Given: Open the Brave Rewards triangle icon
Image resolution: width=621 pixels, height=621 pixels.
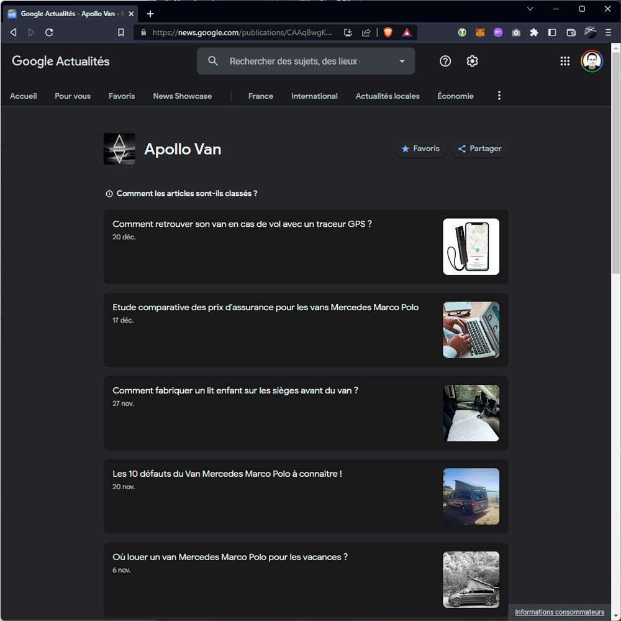Looking at the screenshot, I should tap(407, 32).
